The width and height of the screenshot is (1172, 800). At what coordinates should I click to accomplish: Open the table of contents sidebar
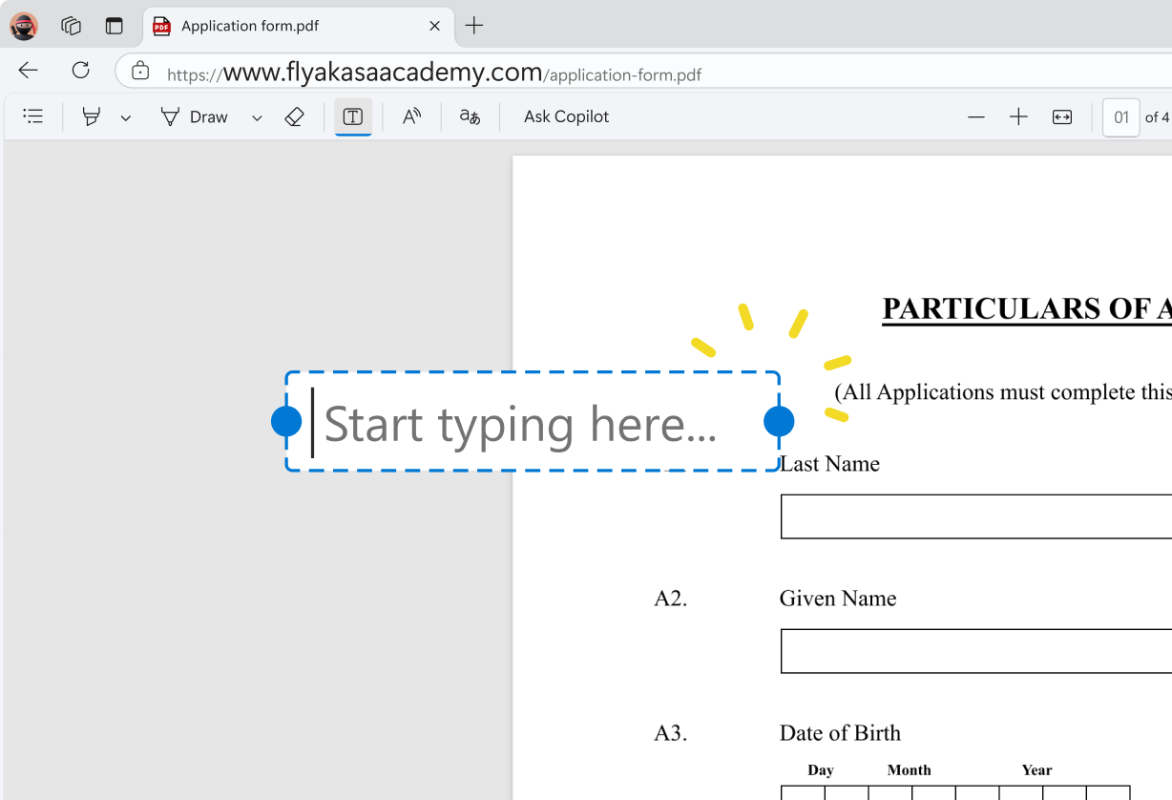[33, 116]
